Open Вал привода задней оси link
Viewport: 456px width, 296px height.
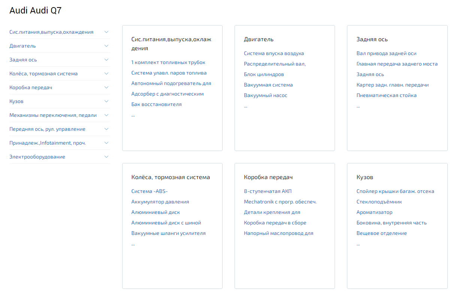coord(386,54)
